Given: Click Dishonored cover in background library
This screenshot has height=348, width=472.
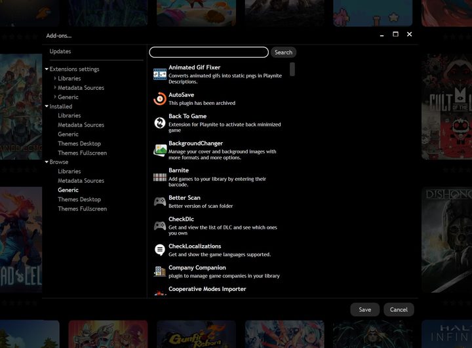Looking at the screenshot, I should click(x=446, y=240).
